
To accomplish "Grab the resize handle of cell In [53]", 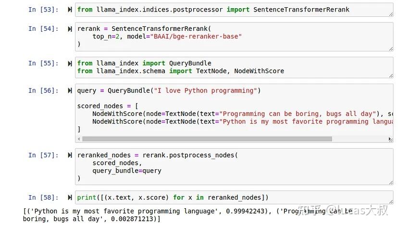I will click(391, 14).
